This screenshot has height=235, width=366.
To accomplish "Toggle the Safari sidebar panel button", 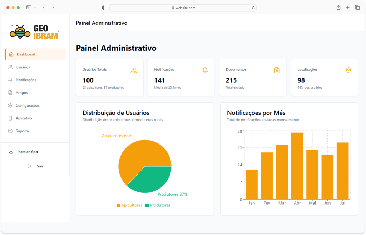I will point(29,8).
